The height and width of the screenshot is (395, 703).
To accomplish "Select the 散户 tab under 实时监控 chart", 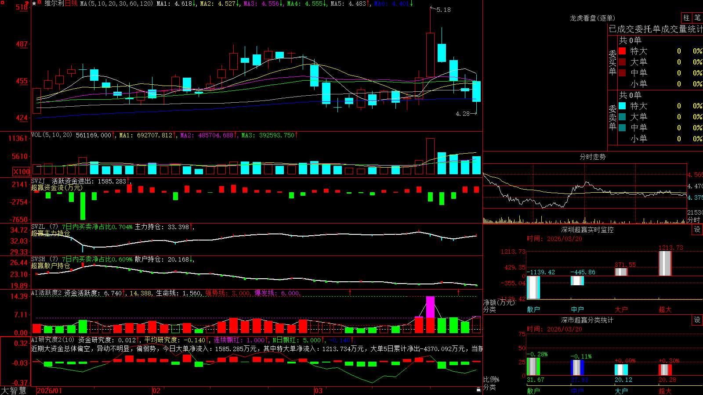I will (533, 309).
